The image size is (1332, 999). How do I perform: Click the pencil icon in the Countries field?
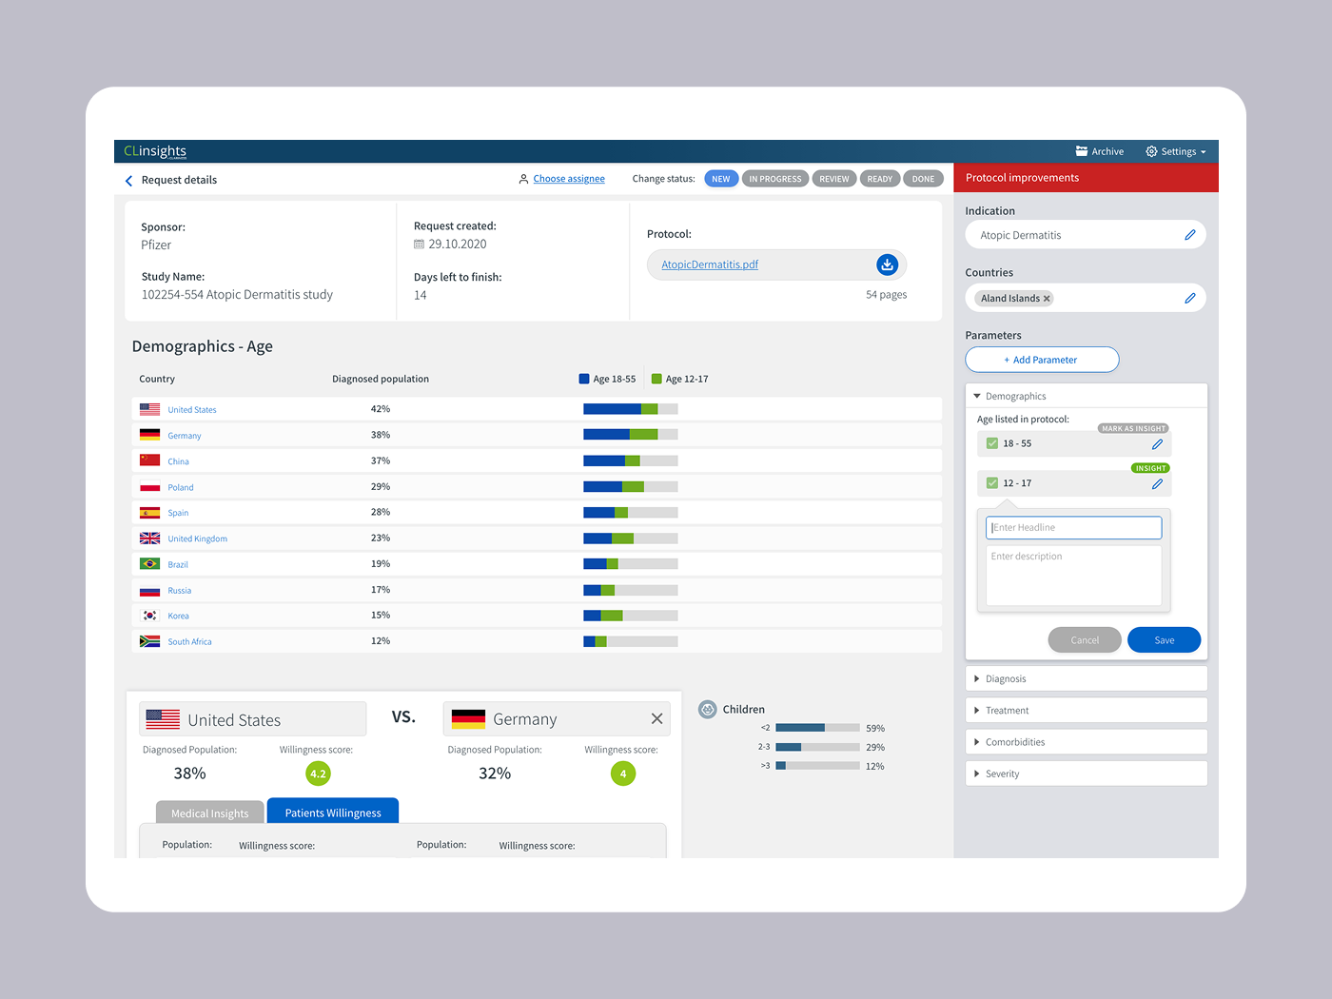tap(1189, 298)
